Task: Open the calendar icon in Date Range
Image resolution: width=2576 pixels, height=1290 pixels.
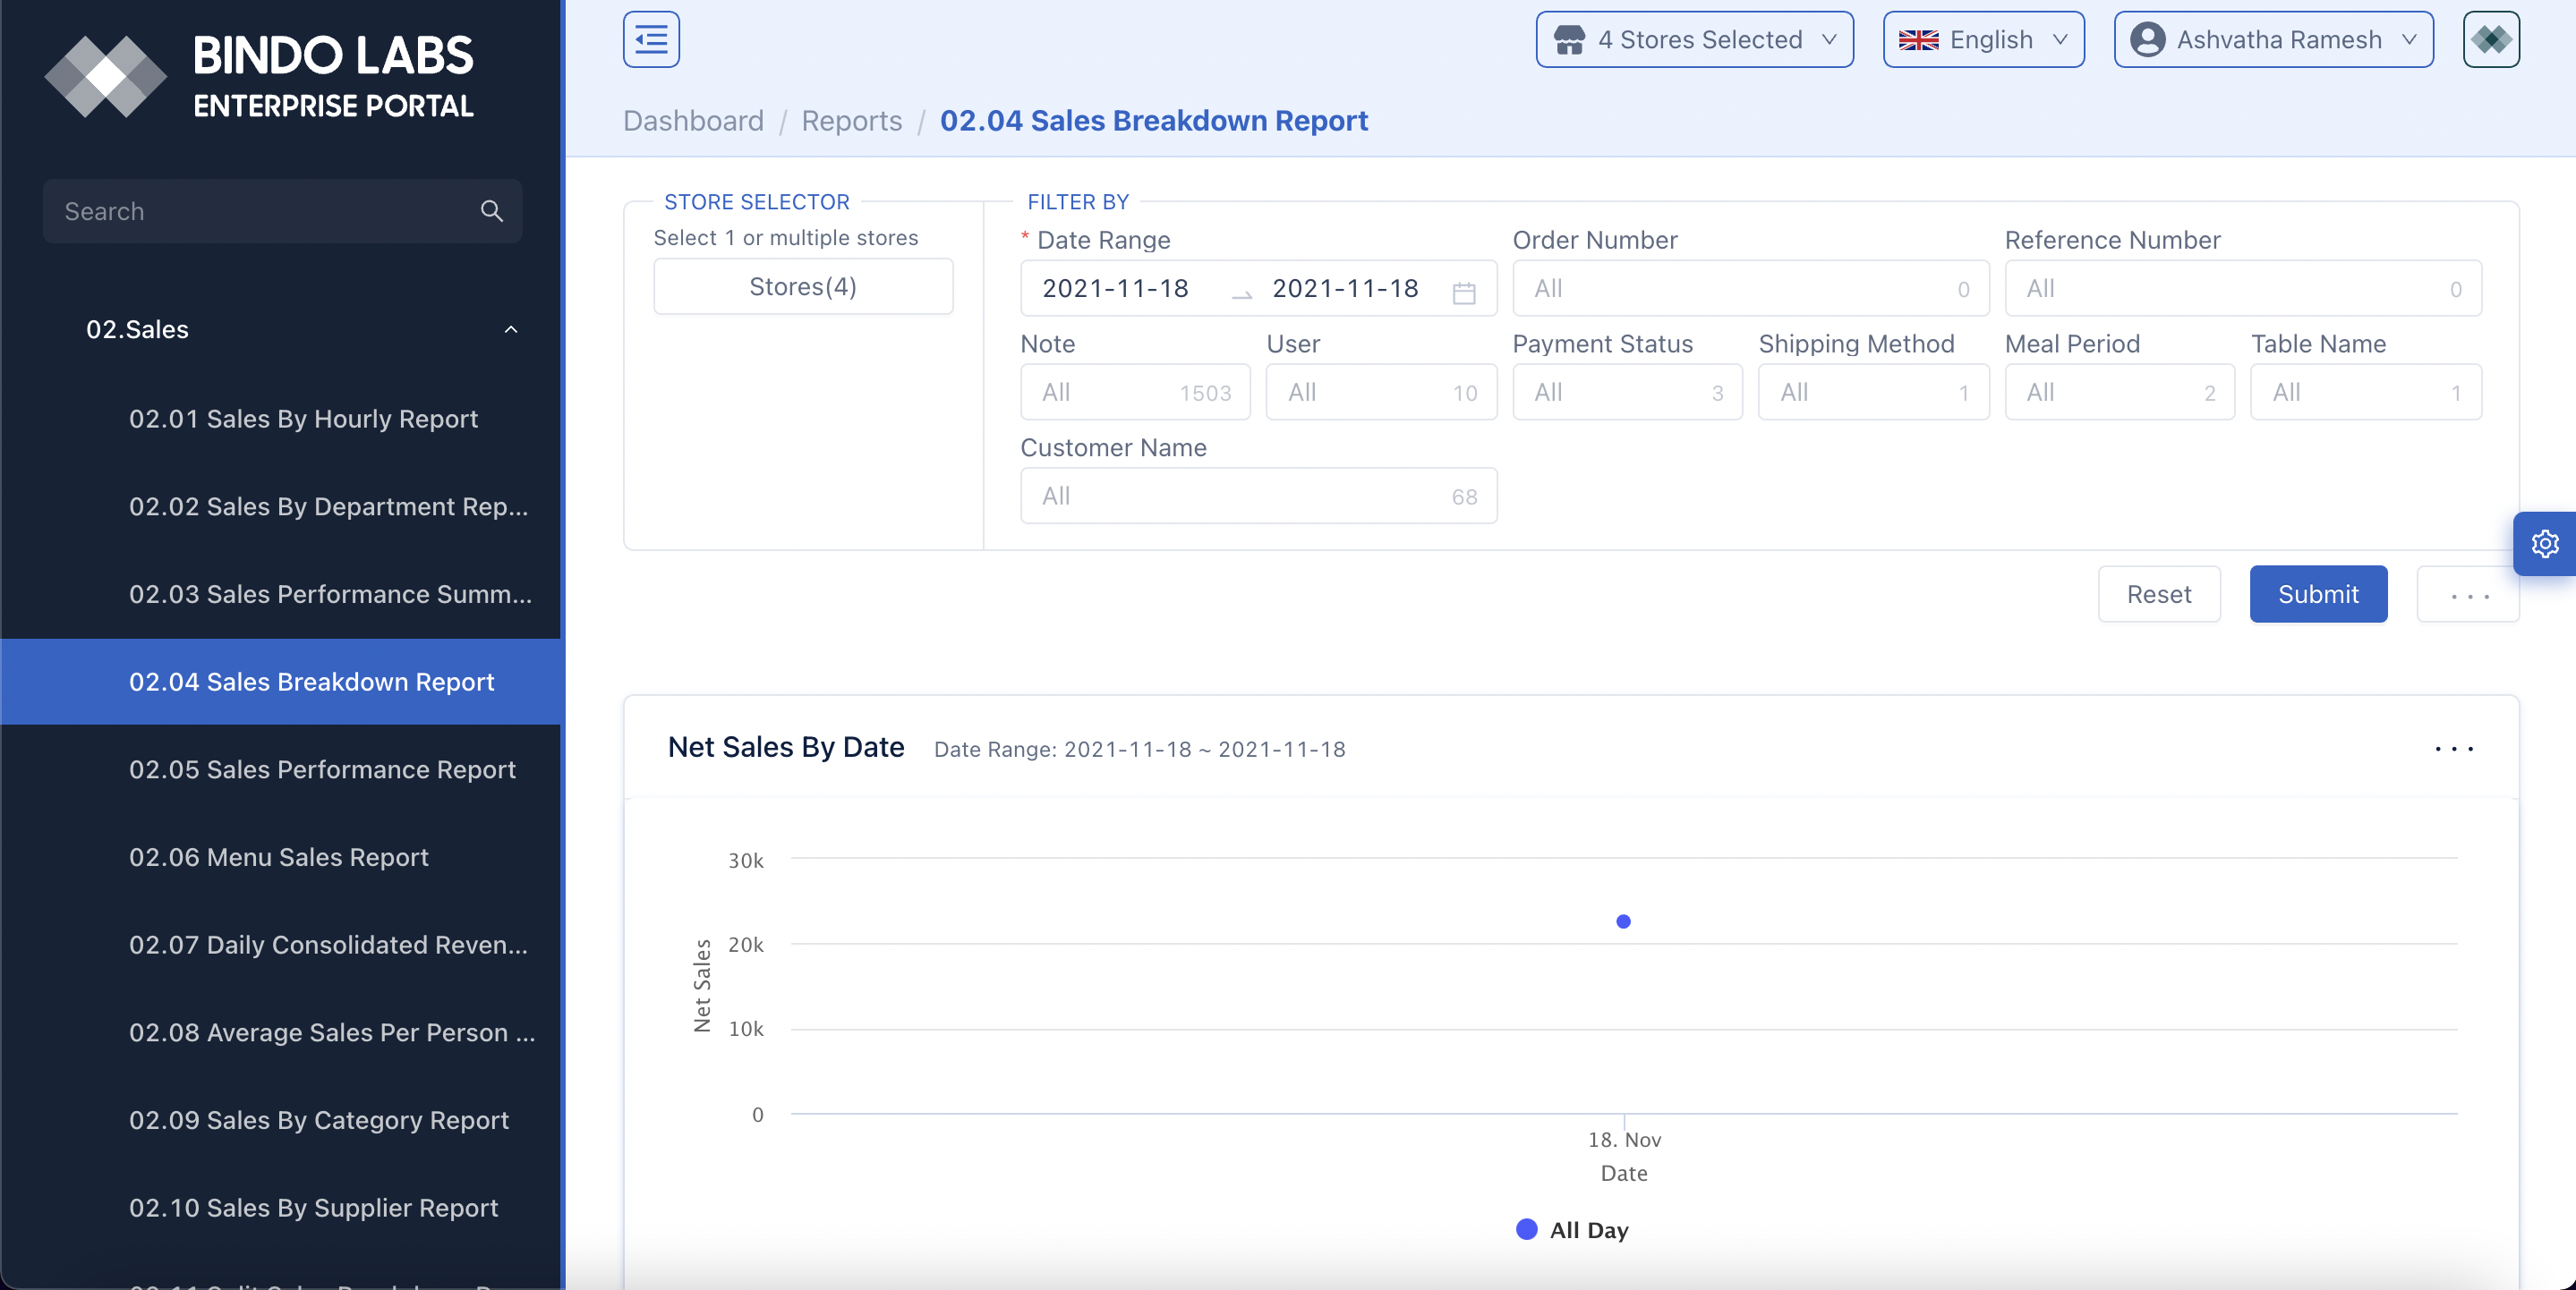Action: 1464,293
